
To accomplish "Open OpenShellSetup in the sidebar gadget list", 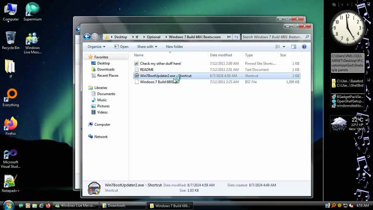I will coord(348,101).
